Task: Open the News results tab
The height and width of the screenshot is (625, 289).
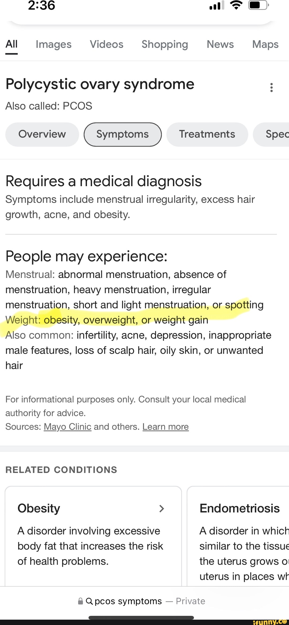Action: [220, 44]
